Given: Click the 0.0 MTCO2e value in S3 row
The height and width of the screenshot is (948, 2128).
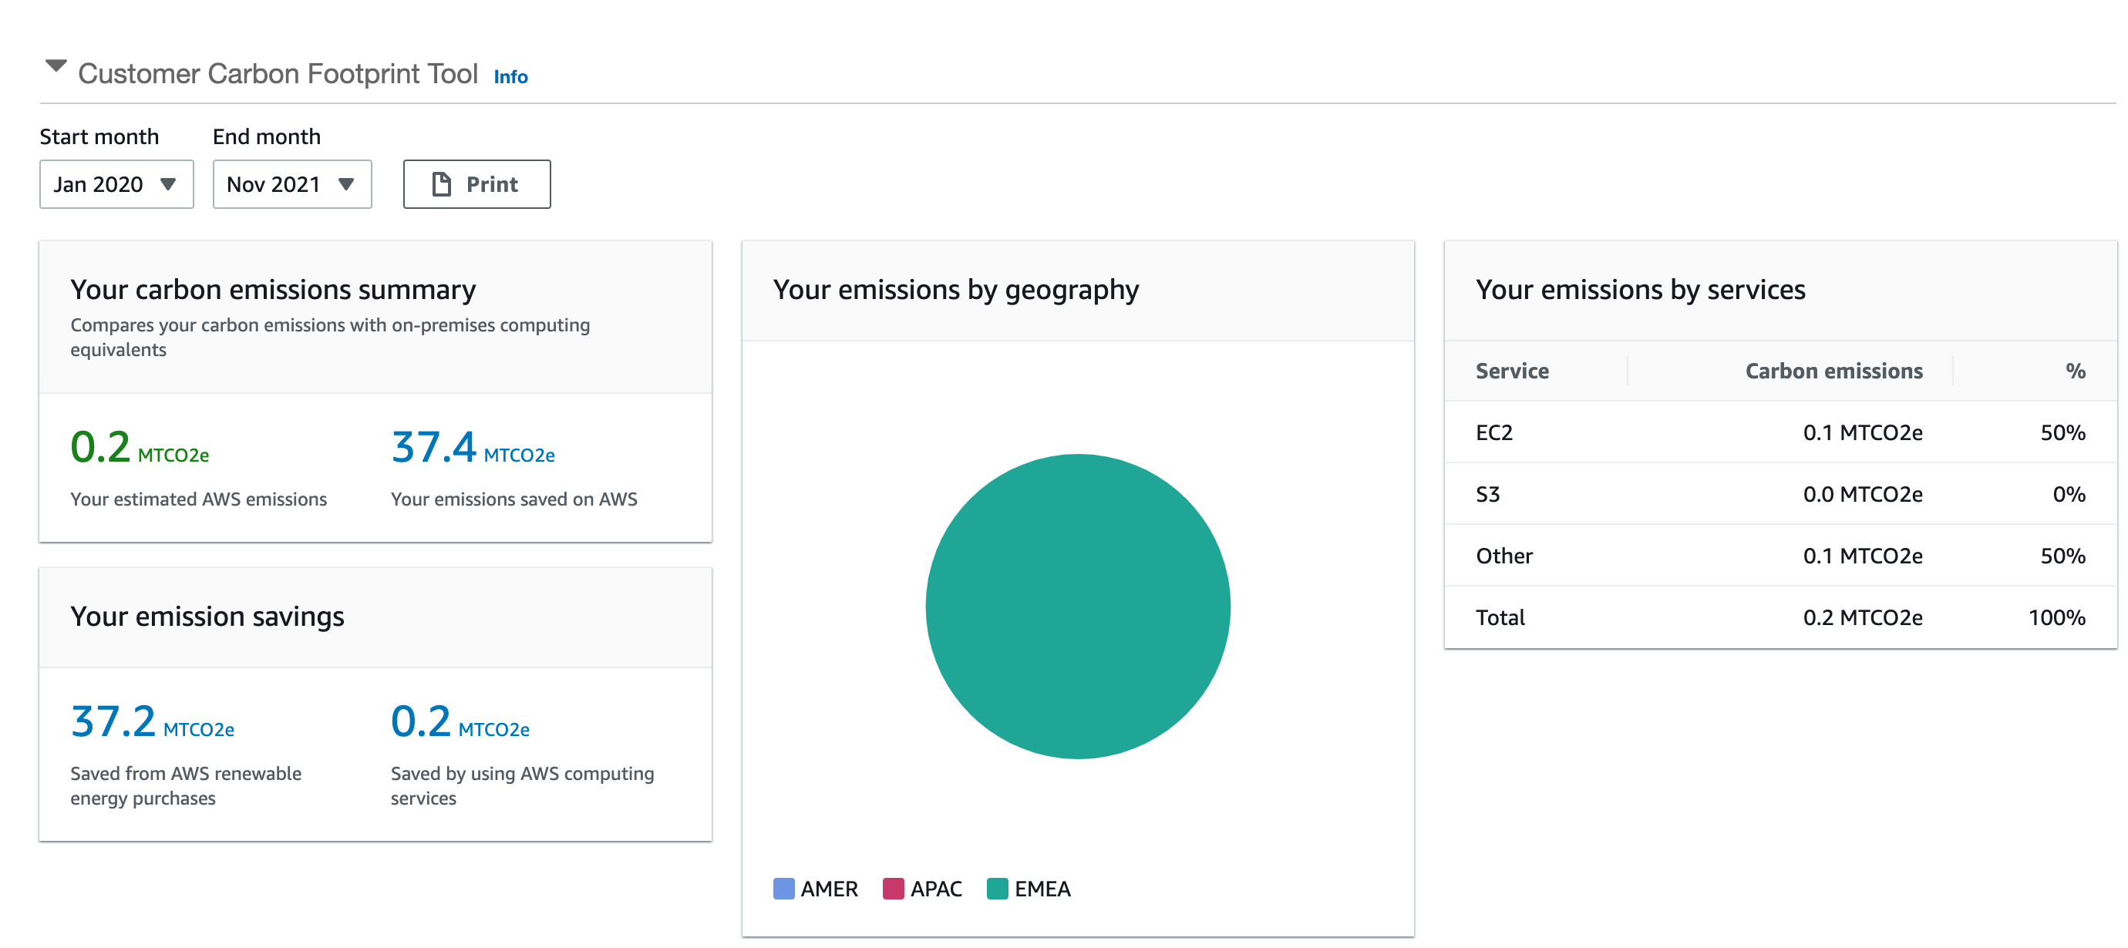Looking at the screenshot, I should pos(1863,495).
